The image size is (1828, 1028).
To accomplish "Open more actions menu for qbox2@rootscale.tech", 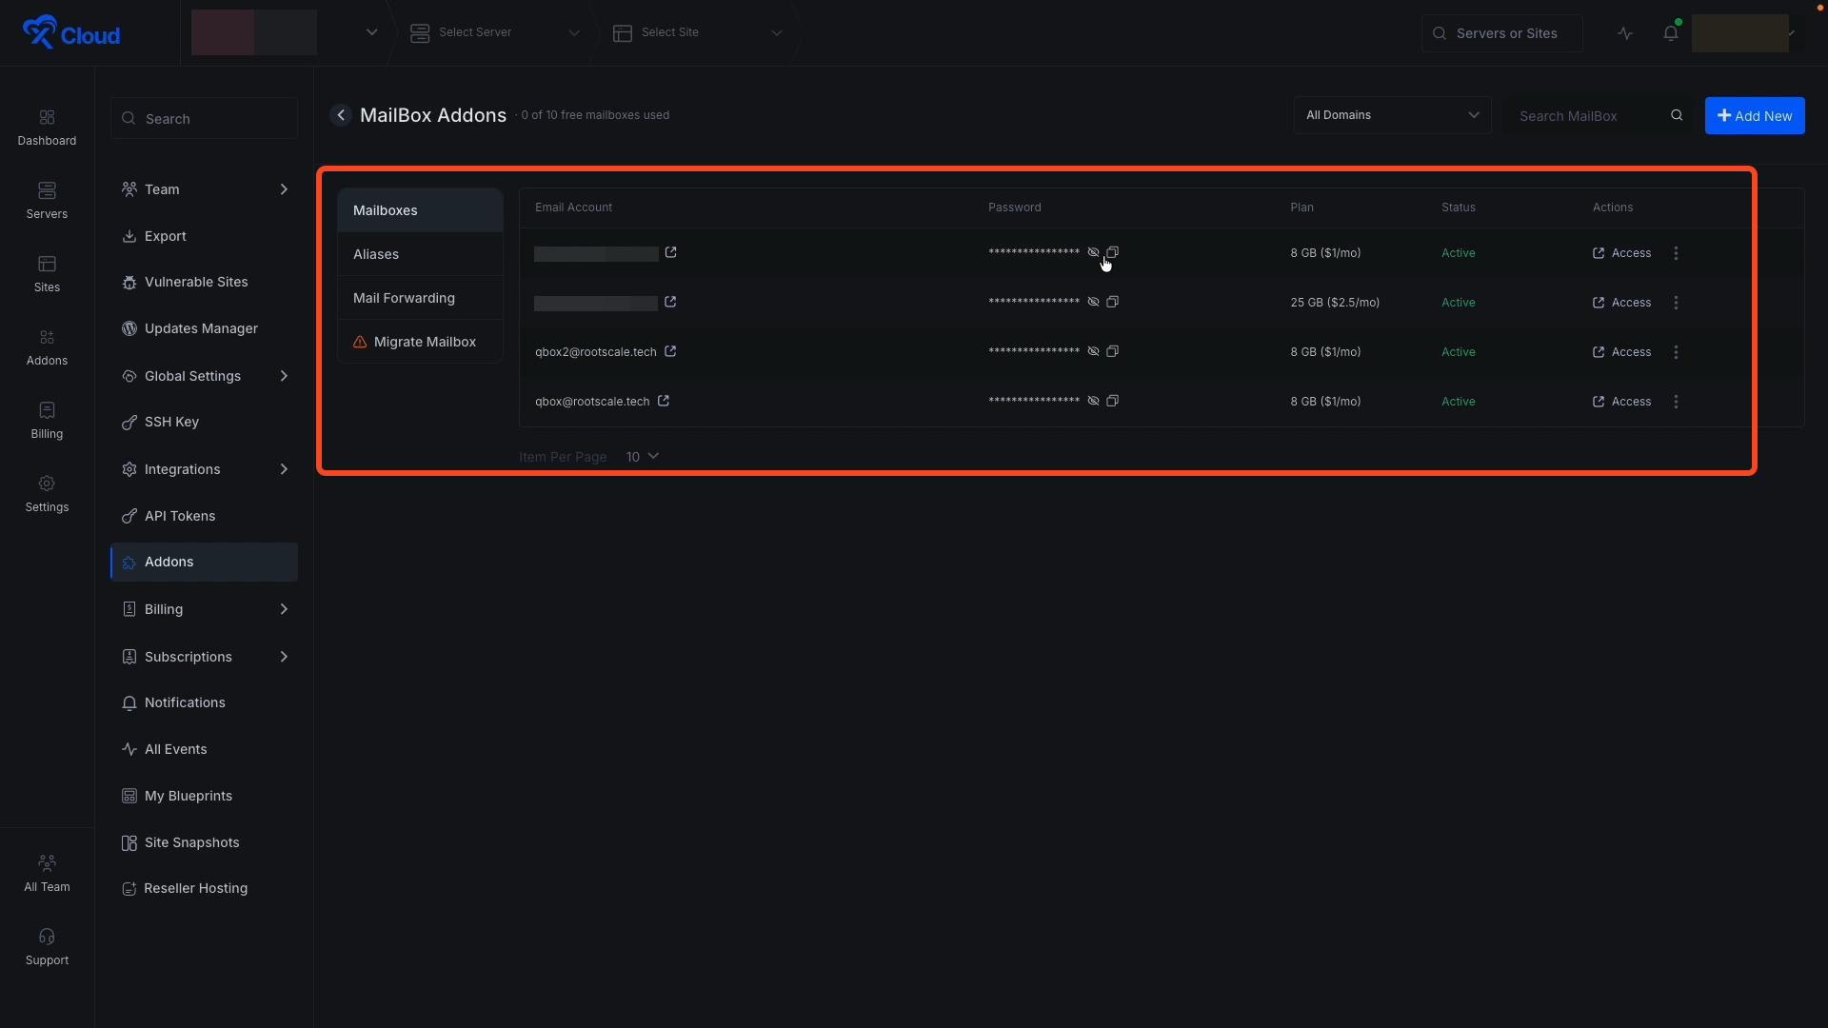I will [x=1676, y=352].
